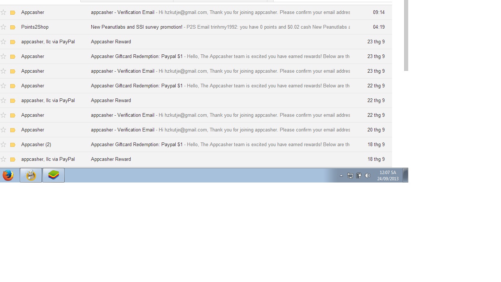
Task: Open Giftcard Redemption subject dated 22 thg 9
Action: (137, 86)
